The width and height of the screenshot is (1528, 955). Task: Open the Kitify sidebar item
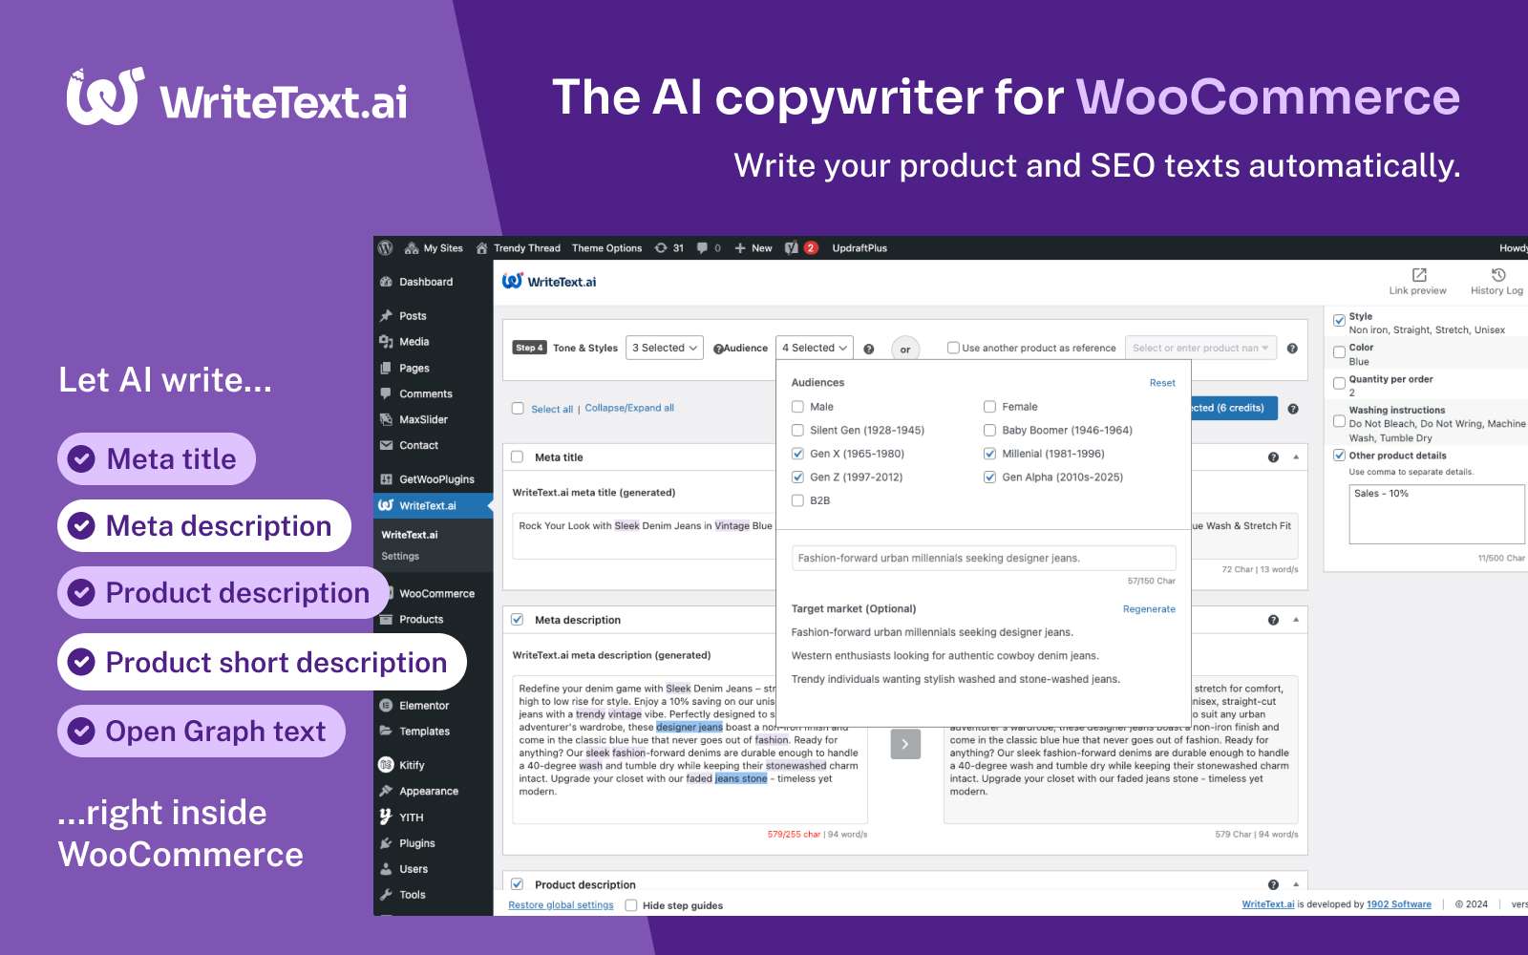coord(412,764)
